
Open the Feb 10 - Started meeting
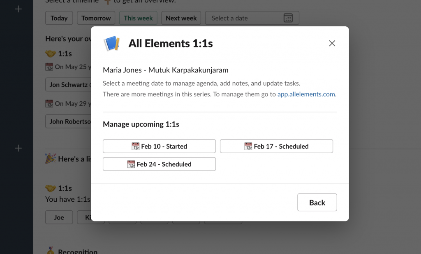click(x=159, y=146)
